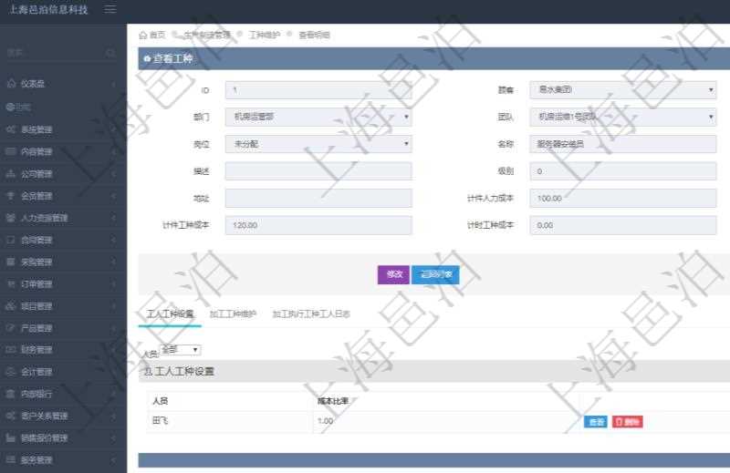Expand the 财务管理 sidebar chevron
The image size is (730, 473).
pyautogui.click(x=114, y=350)
